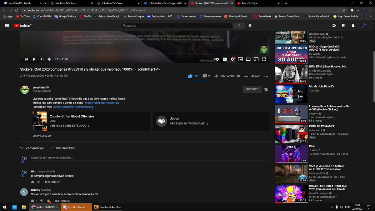This screenshot has height=211, width=375.
Task: Open the Netflix bookmark
Action: (85, 16)
